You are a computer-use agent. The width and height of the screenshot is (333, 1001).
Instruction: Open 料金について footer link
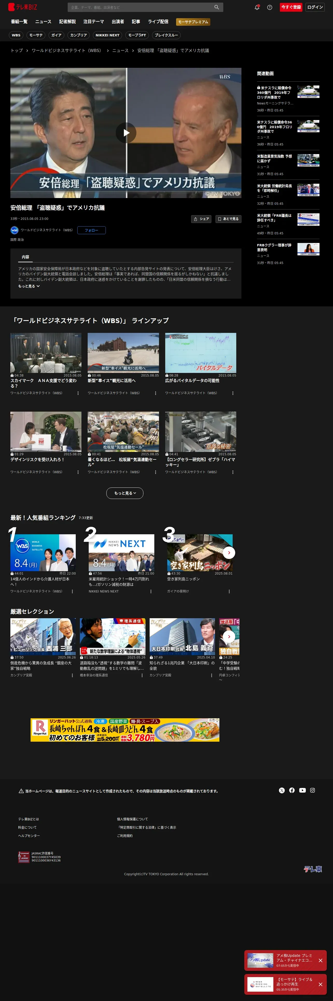[x=27, y=827]
